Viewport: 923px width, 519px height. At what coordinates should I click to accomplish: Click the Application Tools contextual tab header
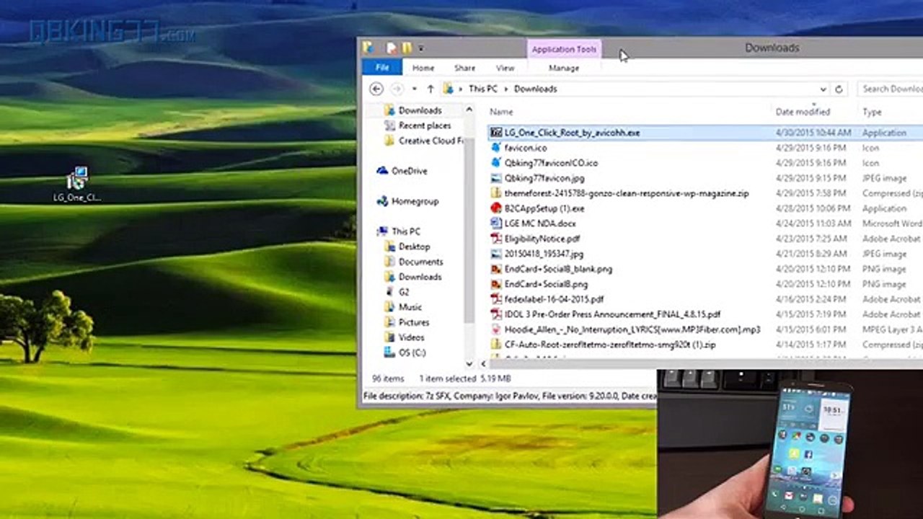[x=564, y=49]
